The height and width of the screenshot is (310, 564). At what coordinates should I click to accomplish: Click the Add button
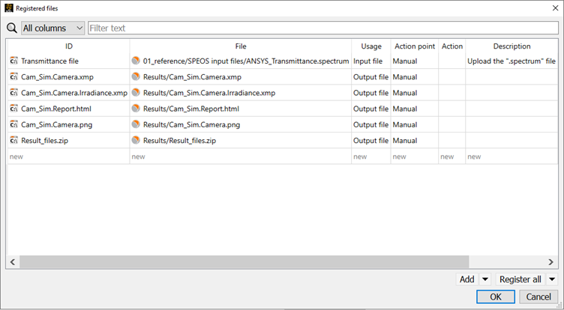[466, 279]
